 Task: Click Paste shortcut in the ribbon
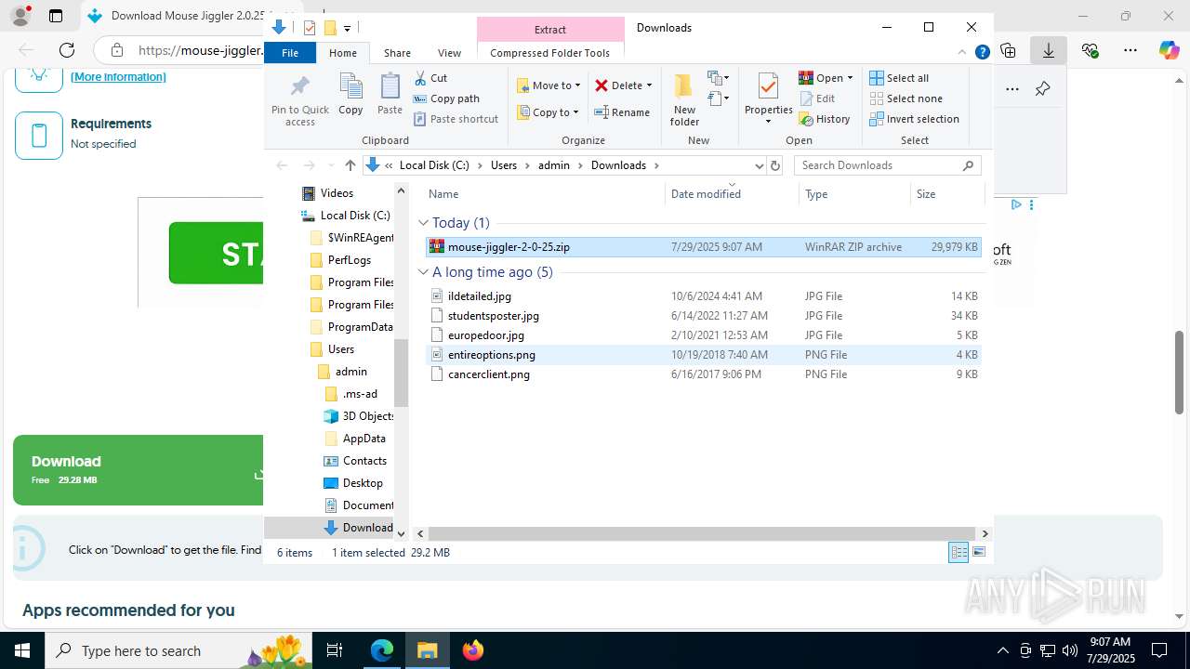pos(456,119)
